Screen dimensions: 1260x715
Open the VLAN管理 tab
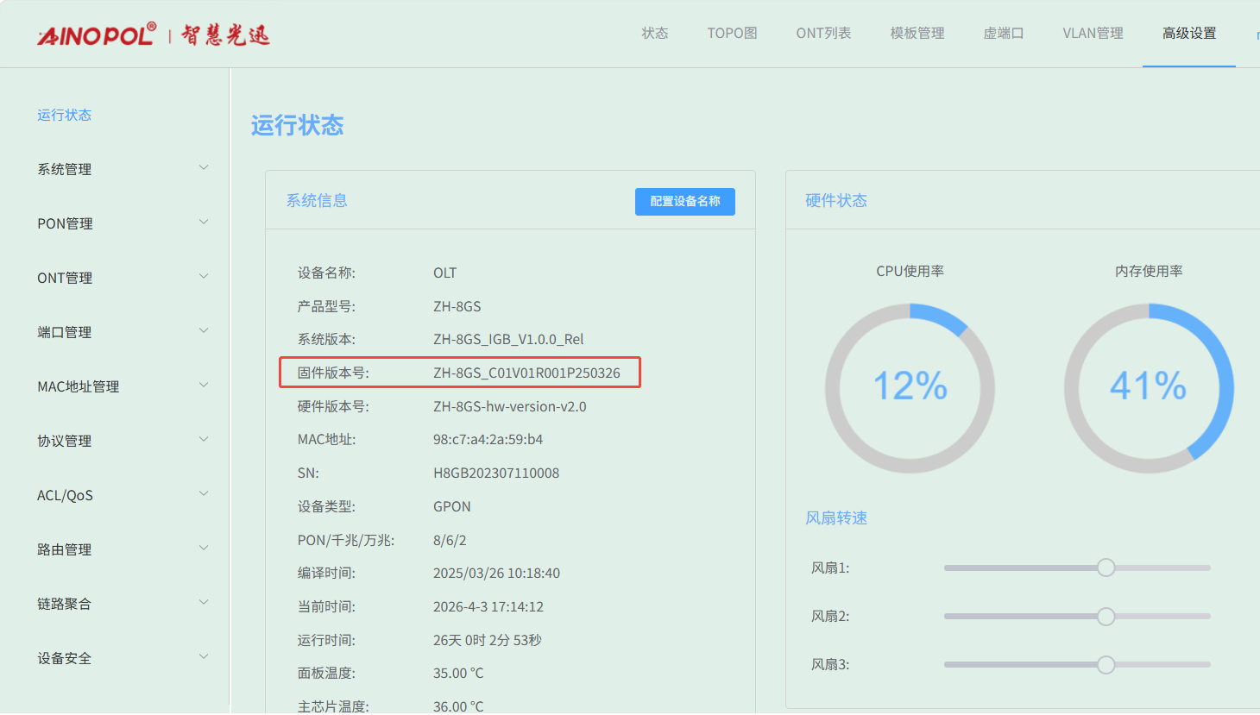click(x=1093, y=33)
